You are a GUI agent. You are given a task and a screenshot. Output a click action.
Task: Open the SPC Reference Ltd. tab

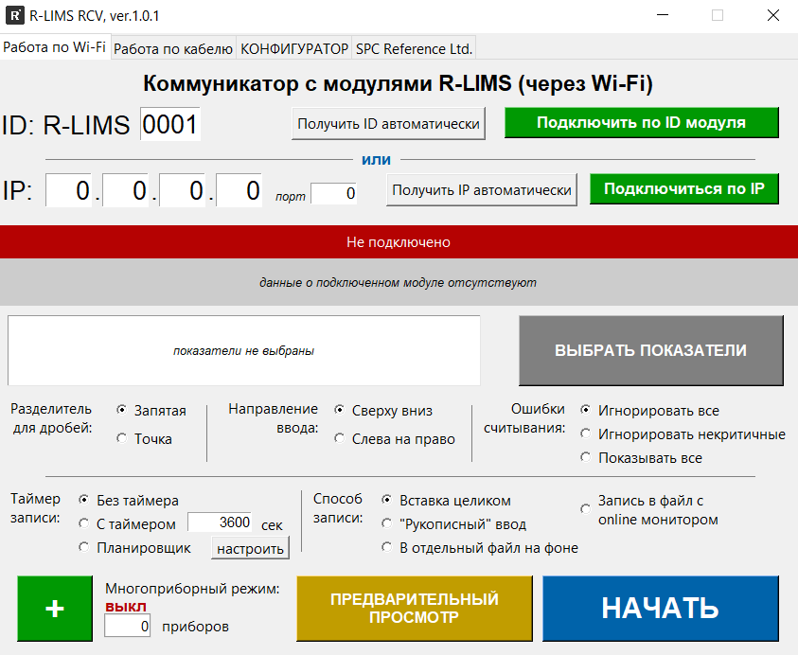coord(414,49)
